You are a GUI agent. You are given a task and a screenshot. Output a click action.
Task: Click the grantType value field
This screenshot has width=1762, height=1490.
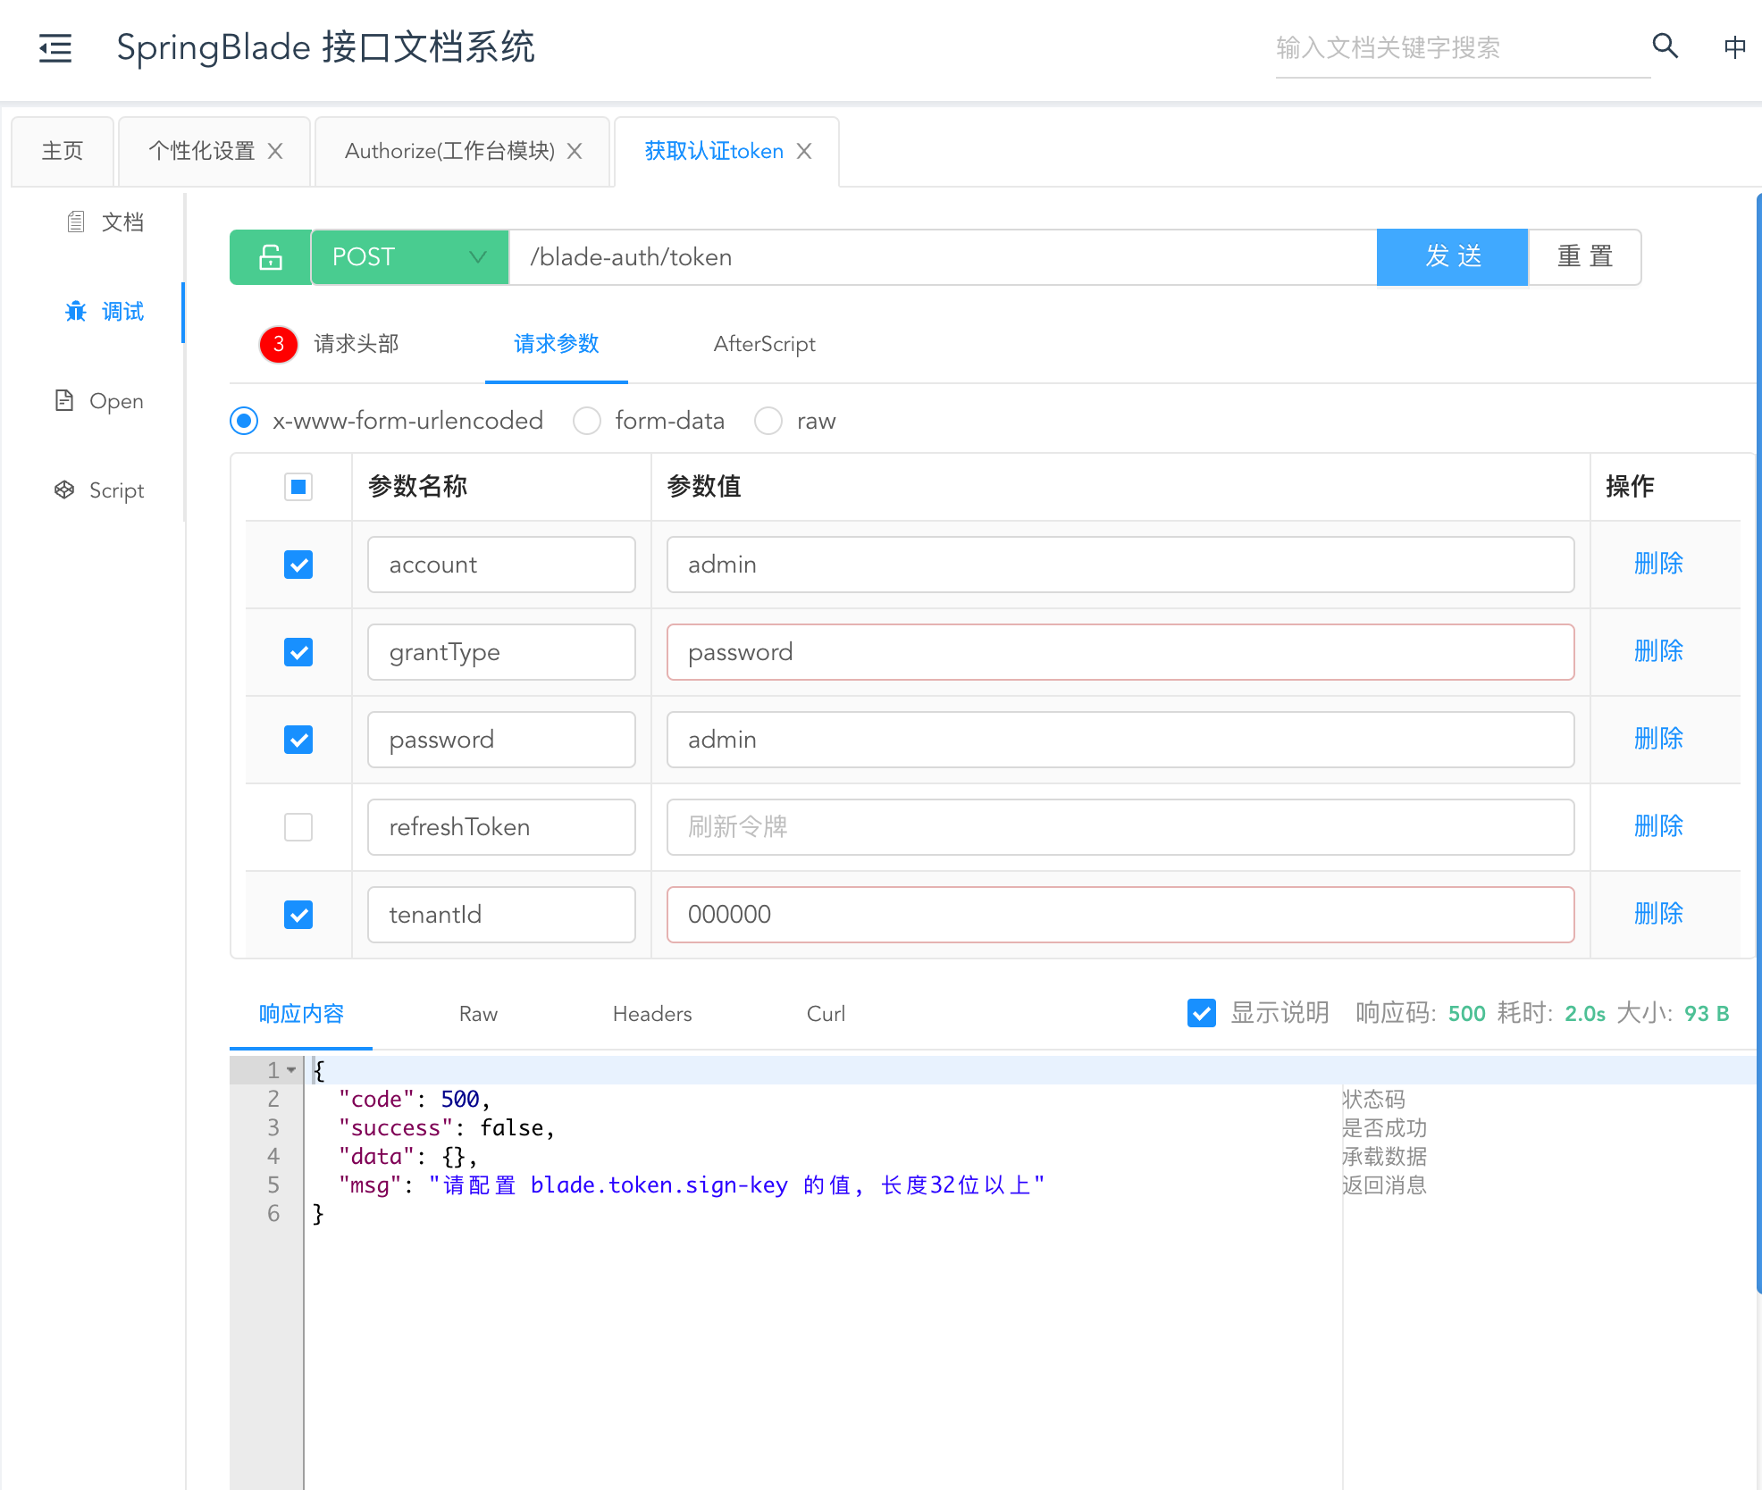pyautogui.click(x=1120, y=652)
